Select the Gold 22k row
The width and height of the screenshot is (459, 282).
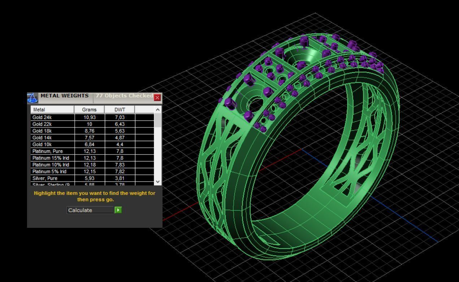click(x=92, y=124)
